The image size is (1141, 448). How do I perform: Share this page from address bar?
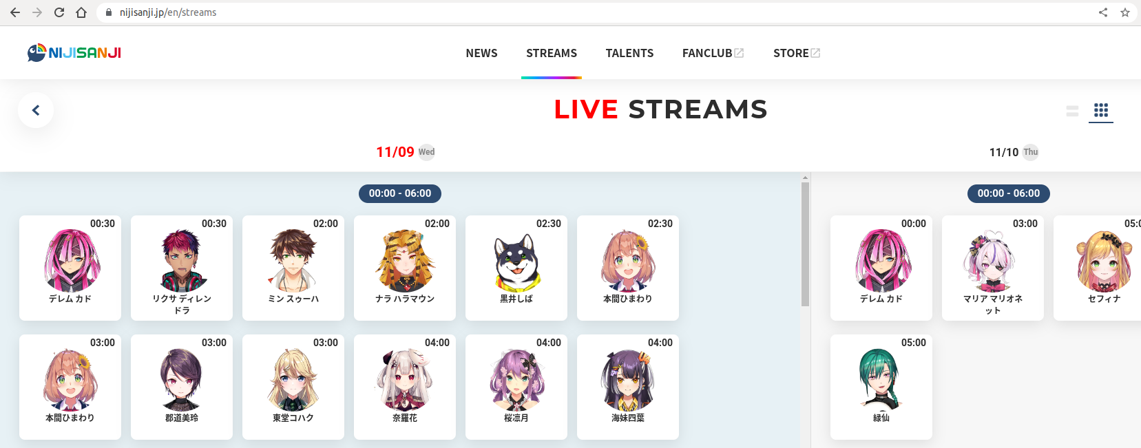point(1103,12)
